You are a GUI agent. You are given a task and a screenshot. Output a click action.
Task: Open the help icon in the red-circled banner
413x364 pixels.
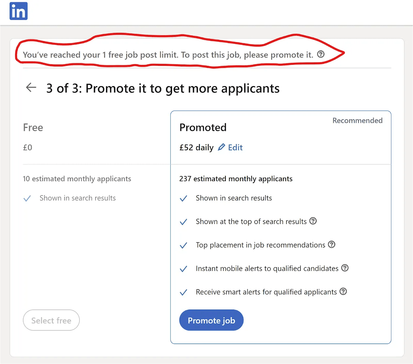(x=321, y=54)
